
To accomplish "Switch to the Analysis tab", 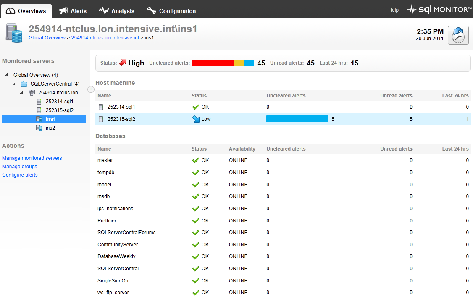I will tap(117, 11).
